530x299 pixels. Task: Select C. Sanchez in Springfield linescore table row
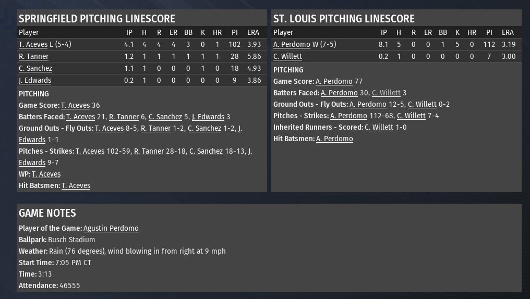[35, 68]
